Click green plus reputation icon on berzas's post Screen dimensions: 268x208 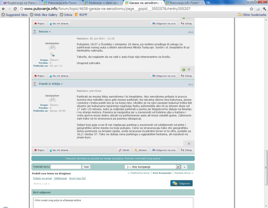[x=184, y=70]
